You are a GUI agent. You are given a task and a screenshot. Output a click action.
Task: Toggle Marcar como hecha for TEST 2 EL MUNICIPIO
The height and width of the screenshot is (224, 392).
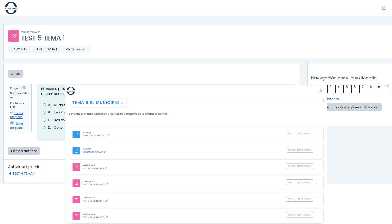[x=299, y=182]
